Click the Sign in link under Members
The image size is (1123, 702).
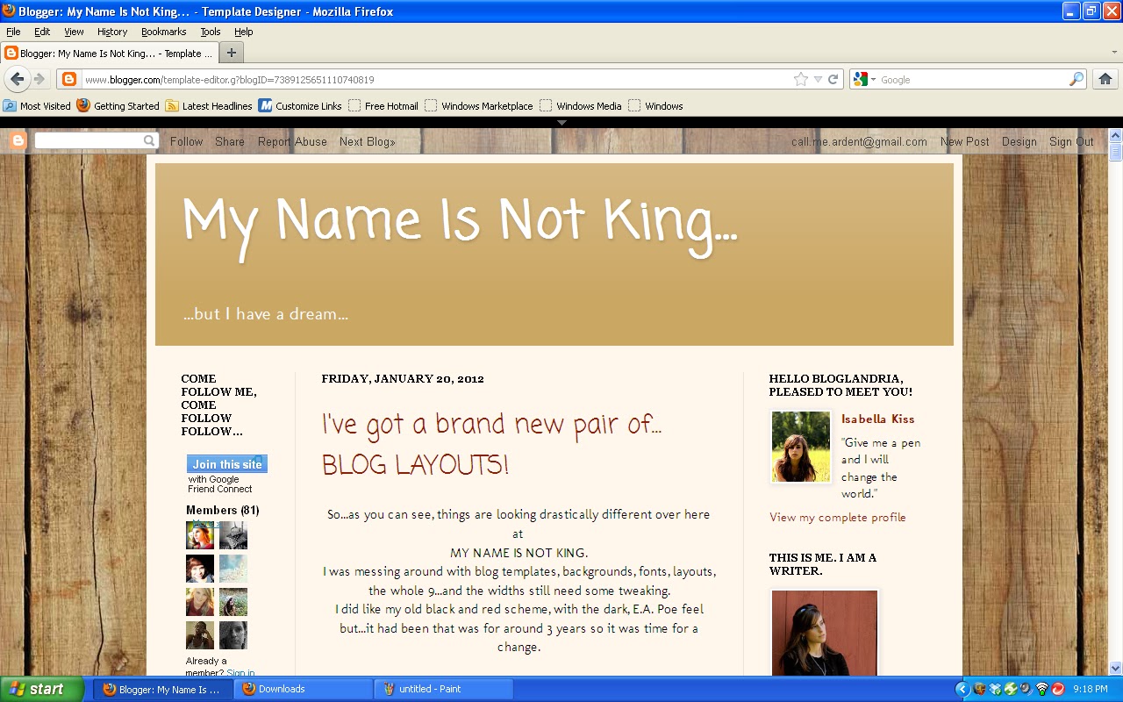coord(240,673)
